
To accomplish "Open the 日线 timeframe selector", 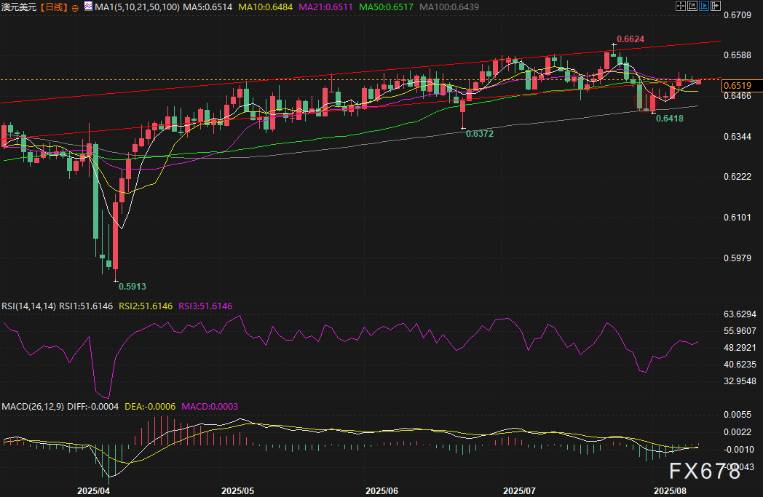I will 54,7.
